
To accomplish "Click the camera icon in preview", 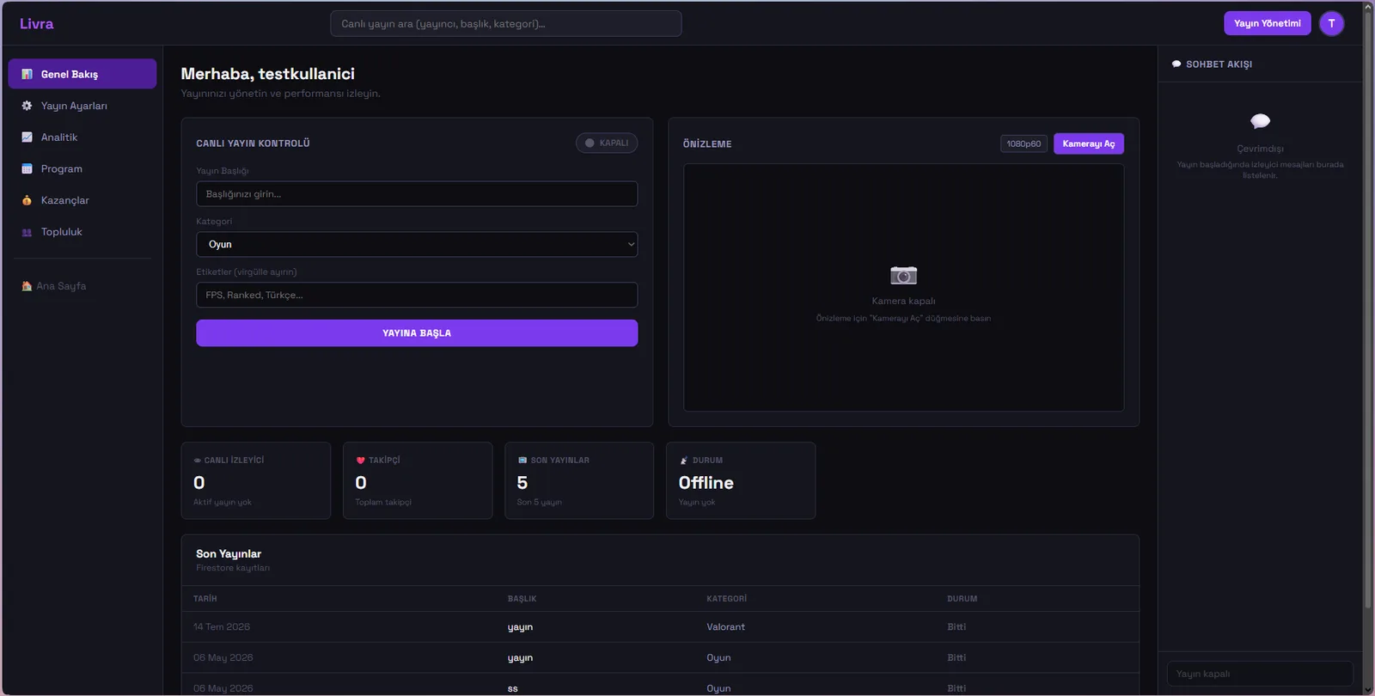I will tap(903, 275).
